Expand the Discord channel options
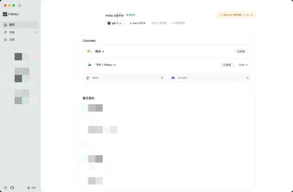The image size is (293, 192). tap(247, 78)
